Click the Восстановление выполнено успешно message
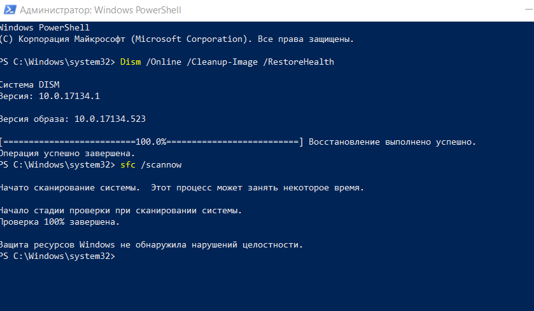 coord(392,142)
